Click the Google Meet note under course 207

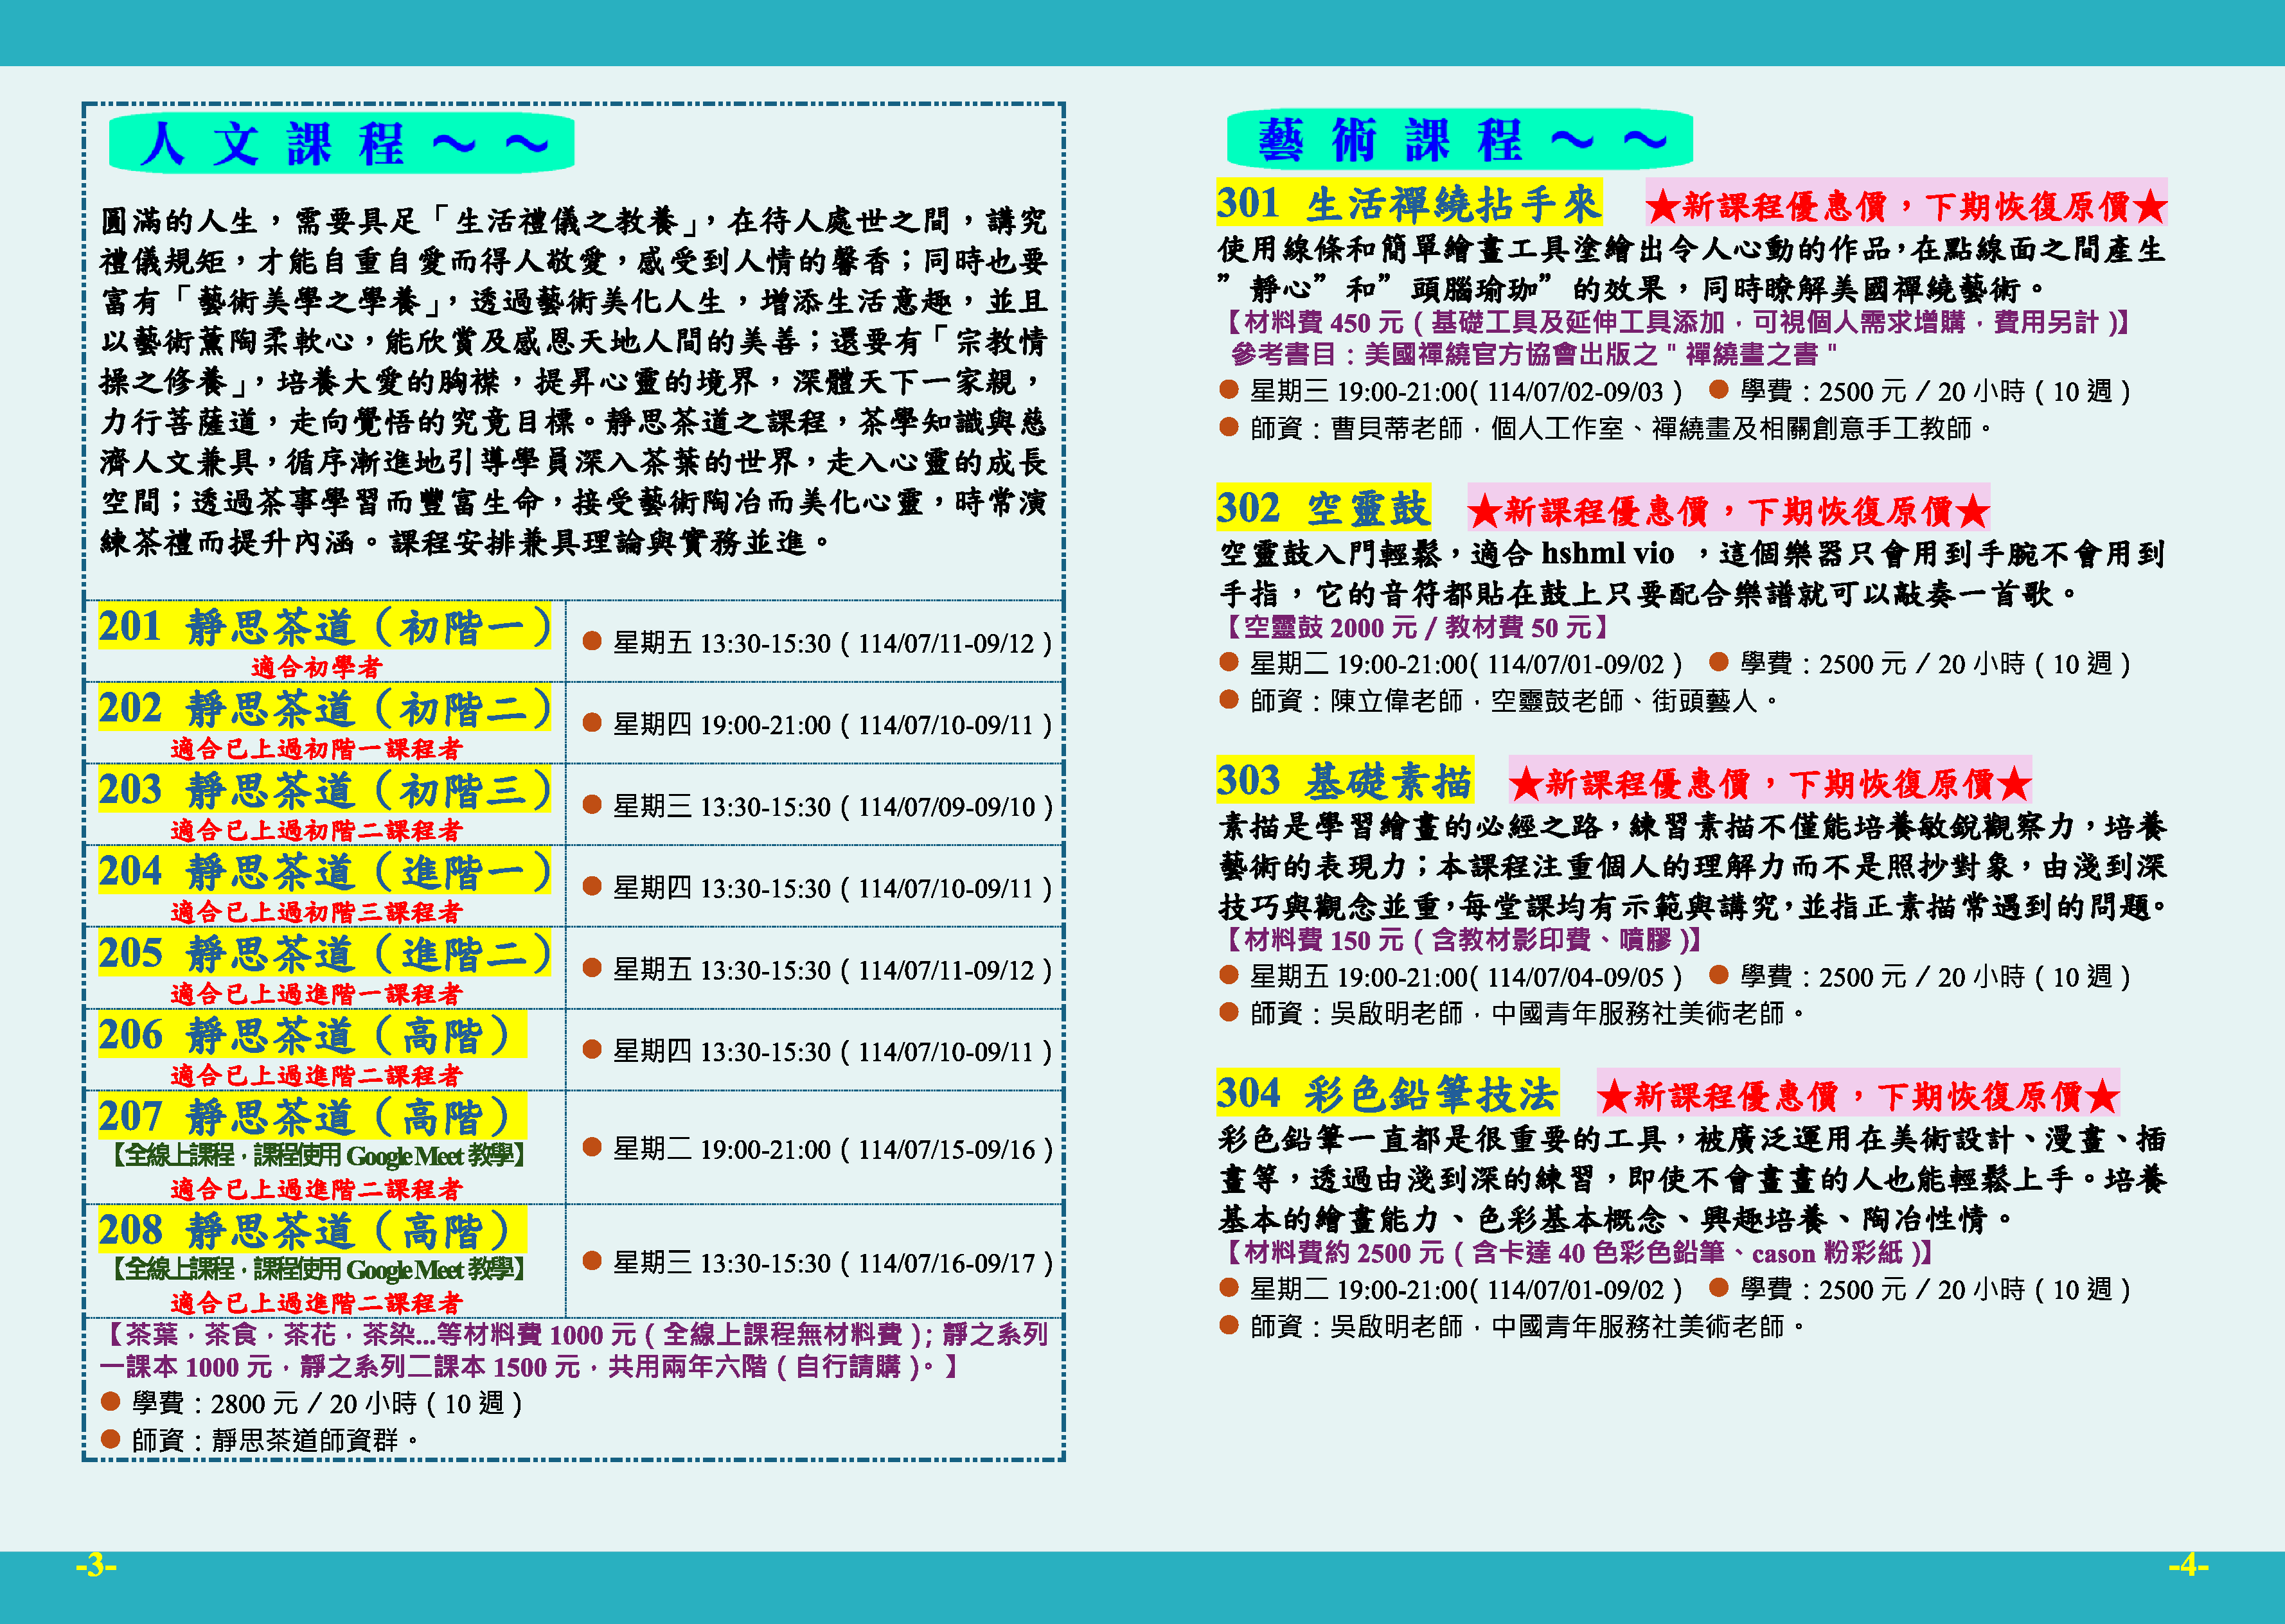[x=318, y=1156]
